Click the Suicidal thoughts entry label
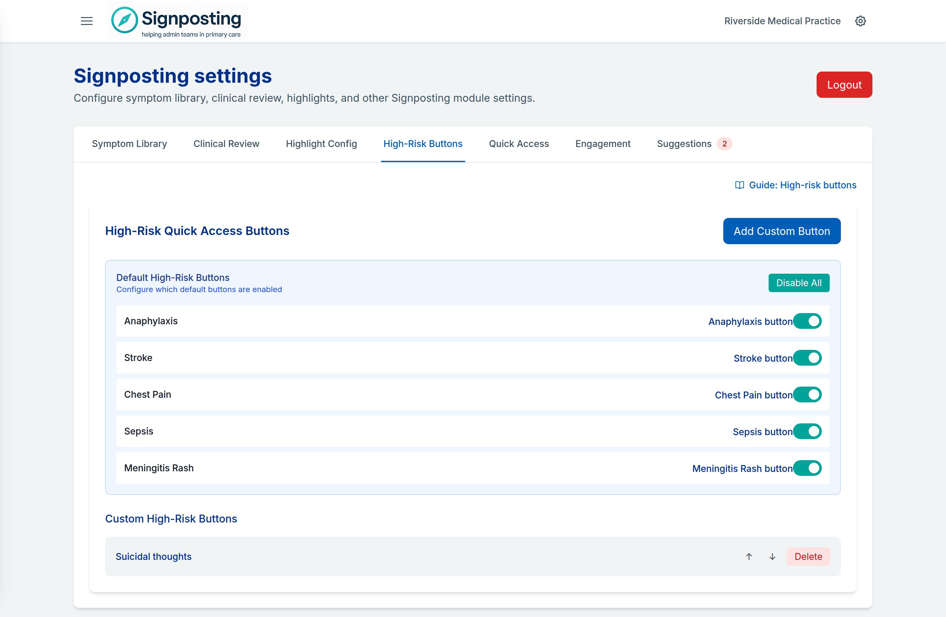 [x=153, y=557]
